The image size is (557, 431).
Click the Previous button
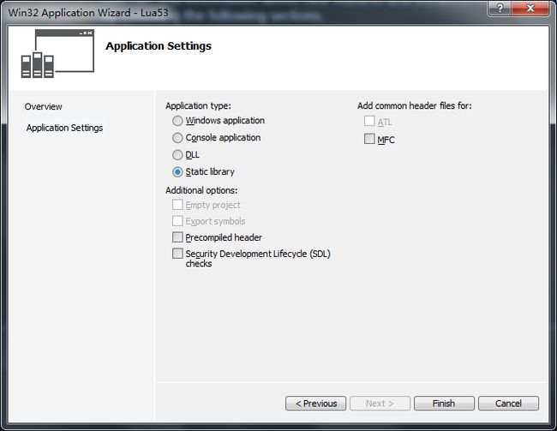coord(316,404)
